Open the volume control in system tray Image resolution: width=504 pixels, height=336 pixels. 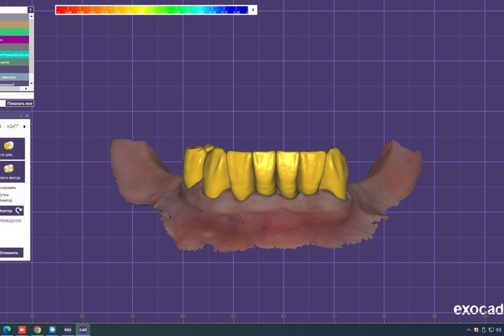coord(499,330)
